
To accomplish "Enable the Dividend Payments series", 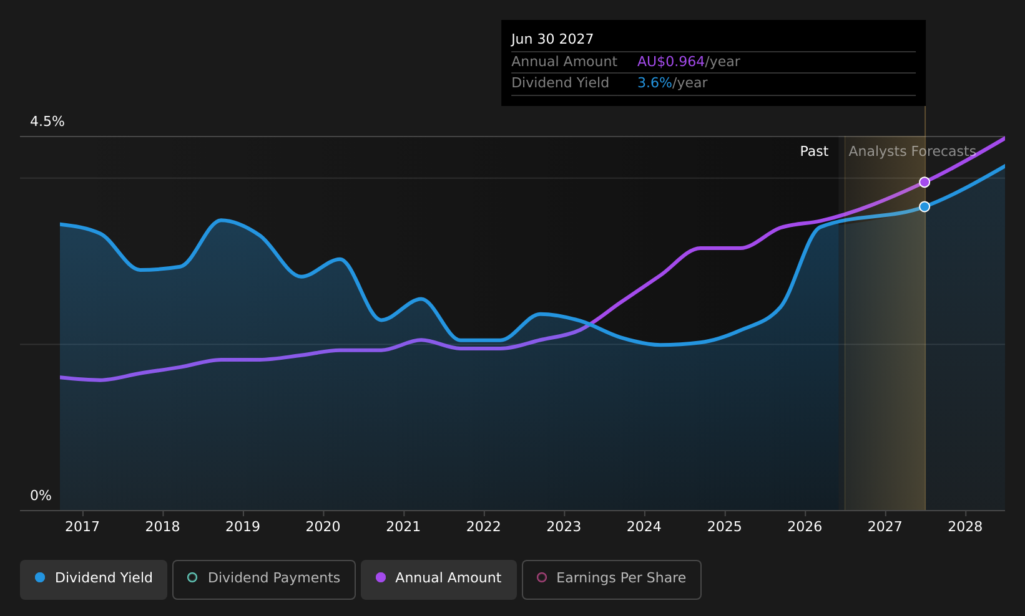I will click(264, 579).
